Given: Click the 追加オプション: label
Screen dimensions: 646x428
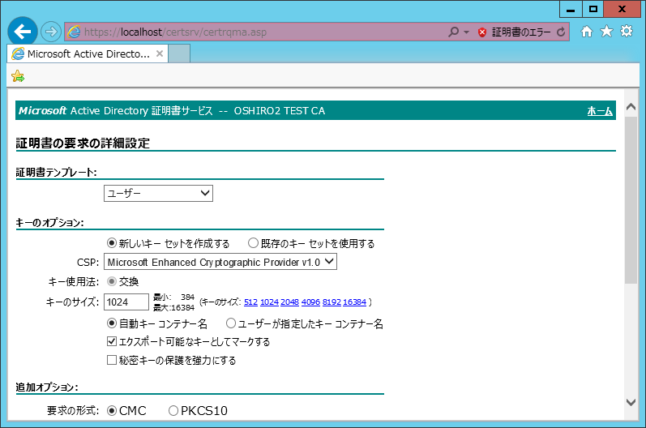Looking at the screenshot, I should 47,387.
